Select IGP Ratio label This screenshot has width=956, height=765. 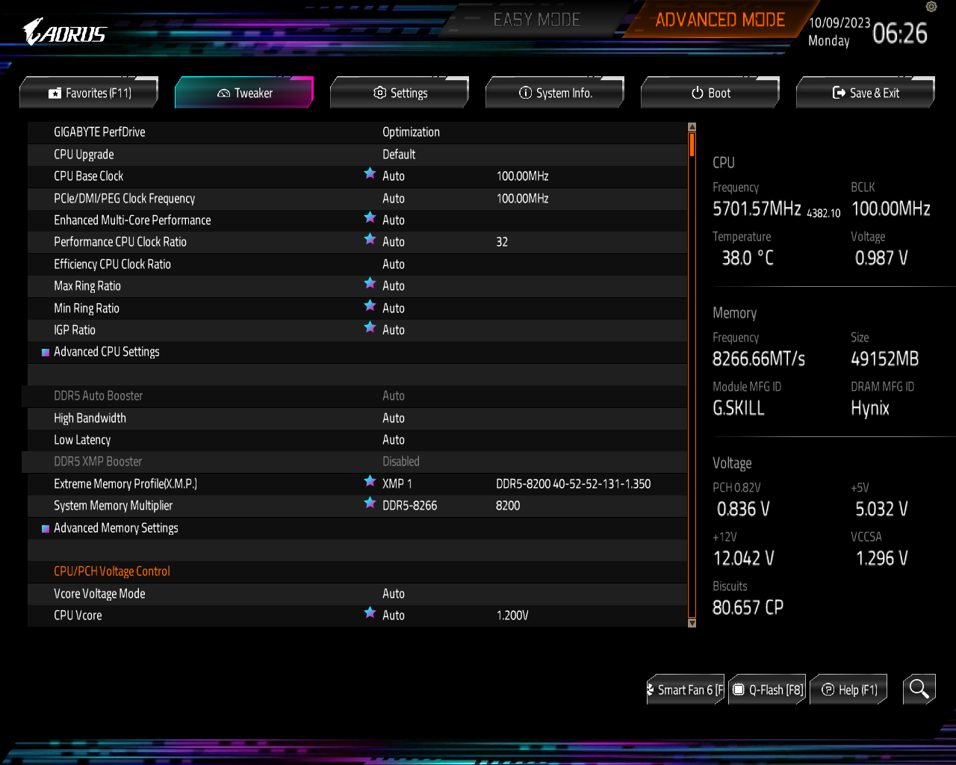(75, 330)
